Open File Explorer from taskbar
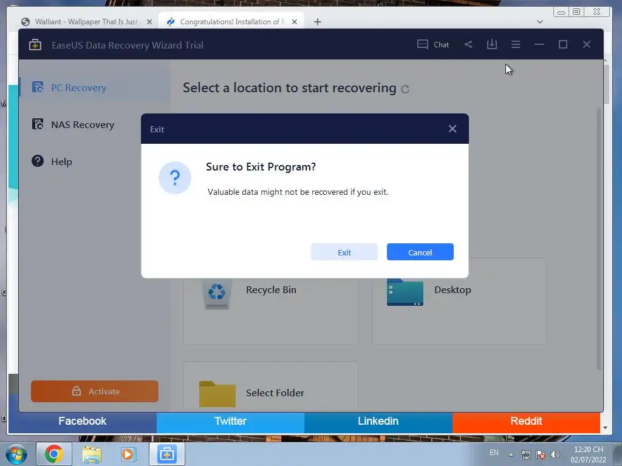This screenshot has width=622, height=466. (x=92, y=454)
